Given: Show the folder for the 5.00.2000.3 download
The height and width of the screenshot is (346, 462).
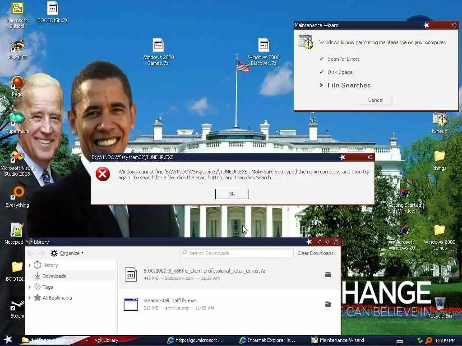Looking at the screenshot, I should [x=328, y=274].
